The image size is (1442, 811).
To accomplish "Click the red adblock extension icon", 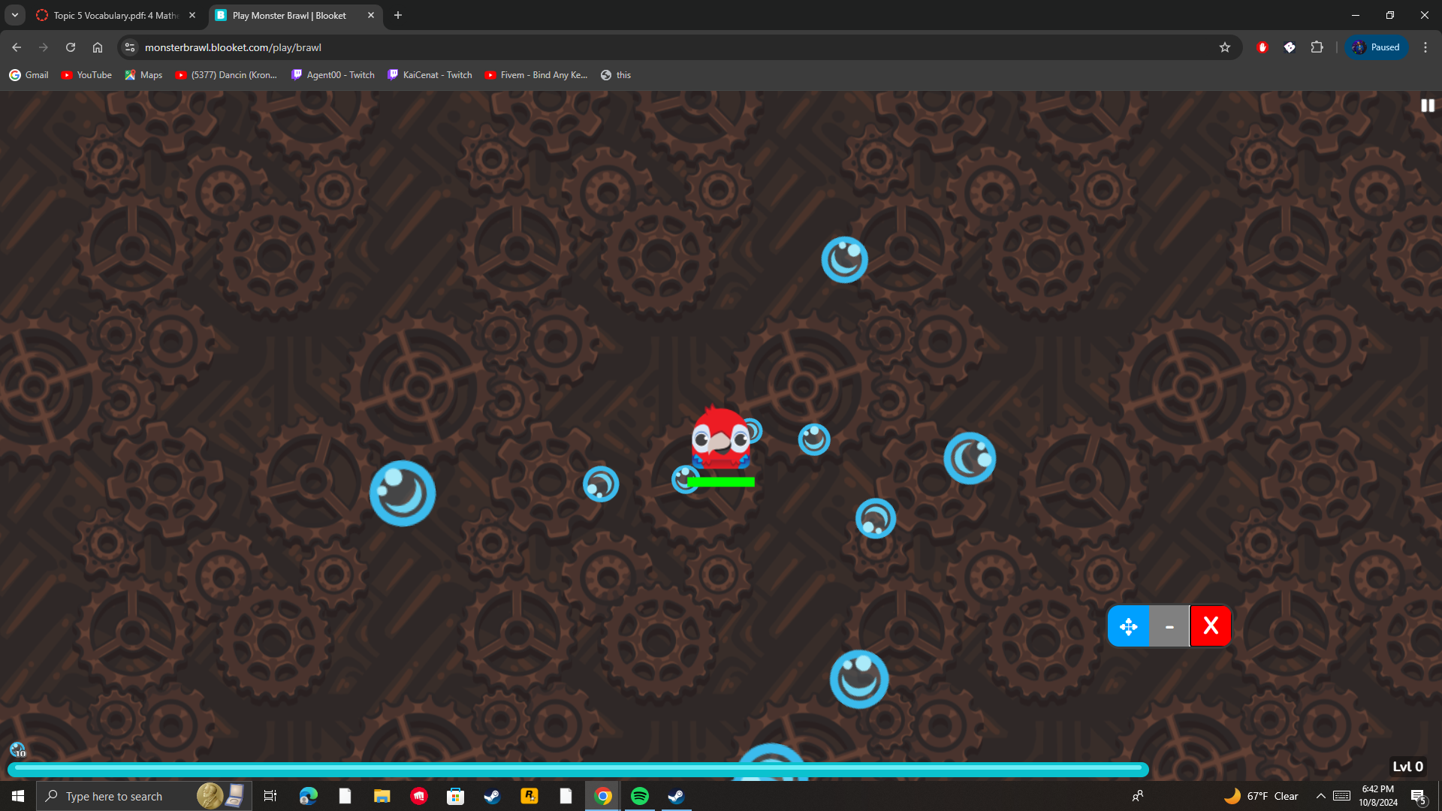I will coord(1263,47).
